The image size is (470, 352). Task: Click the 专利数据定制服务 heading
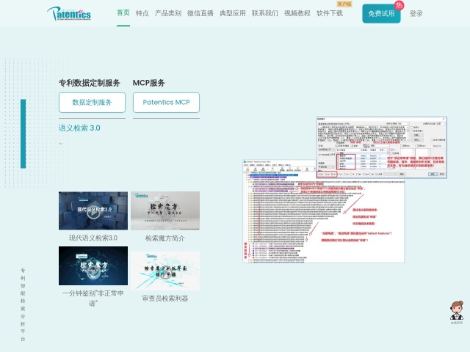pyautogui.click(x=90, y=83)
